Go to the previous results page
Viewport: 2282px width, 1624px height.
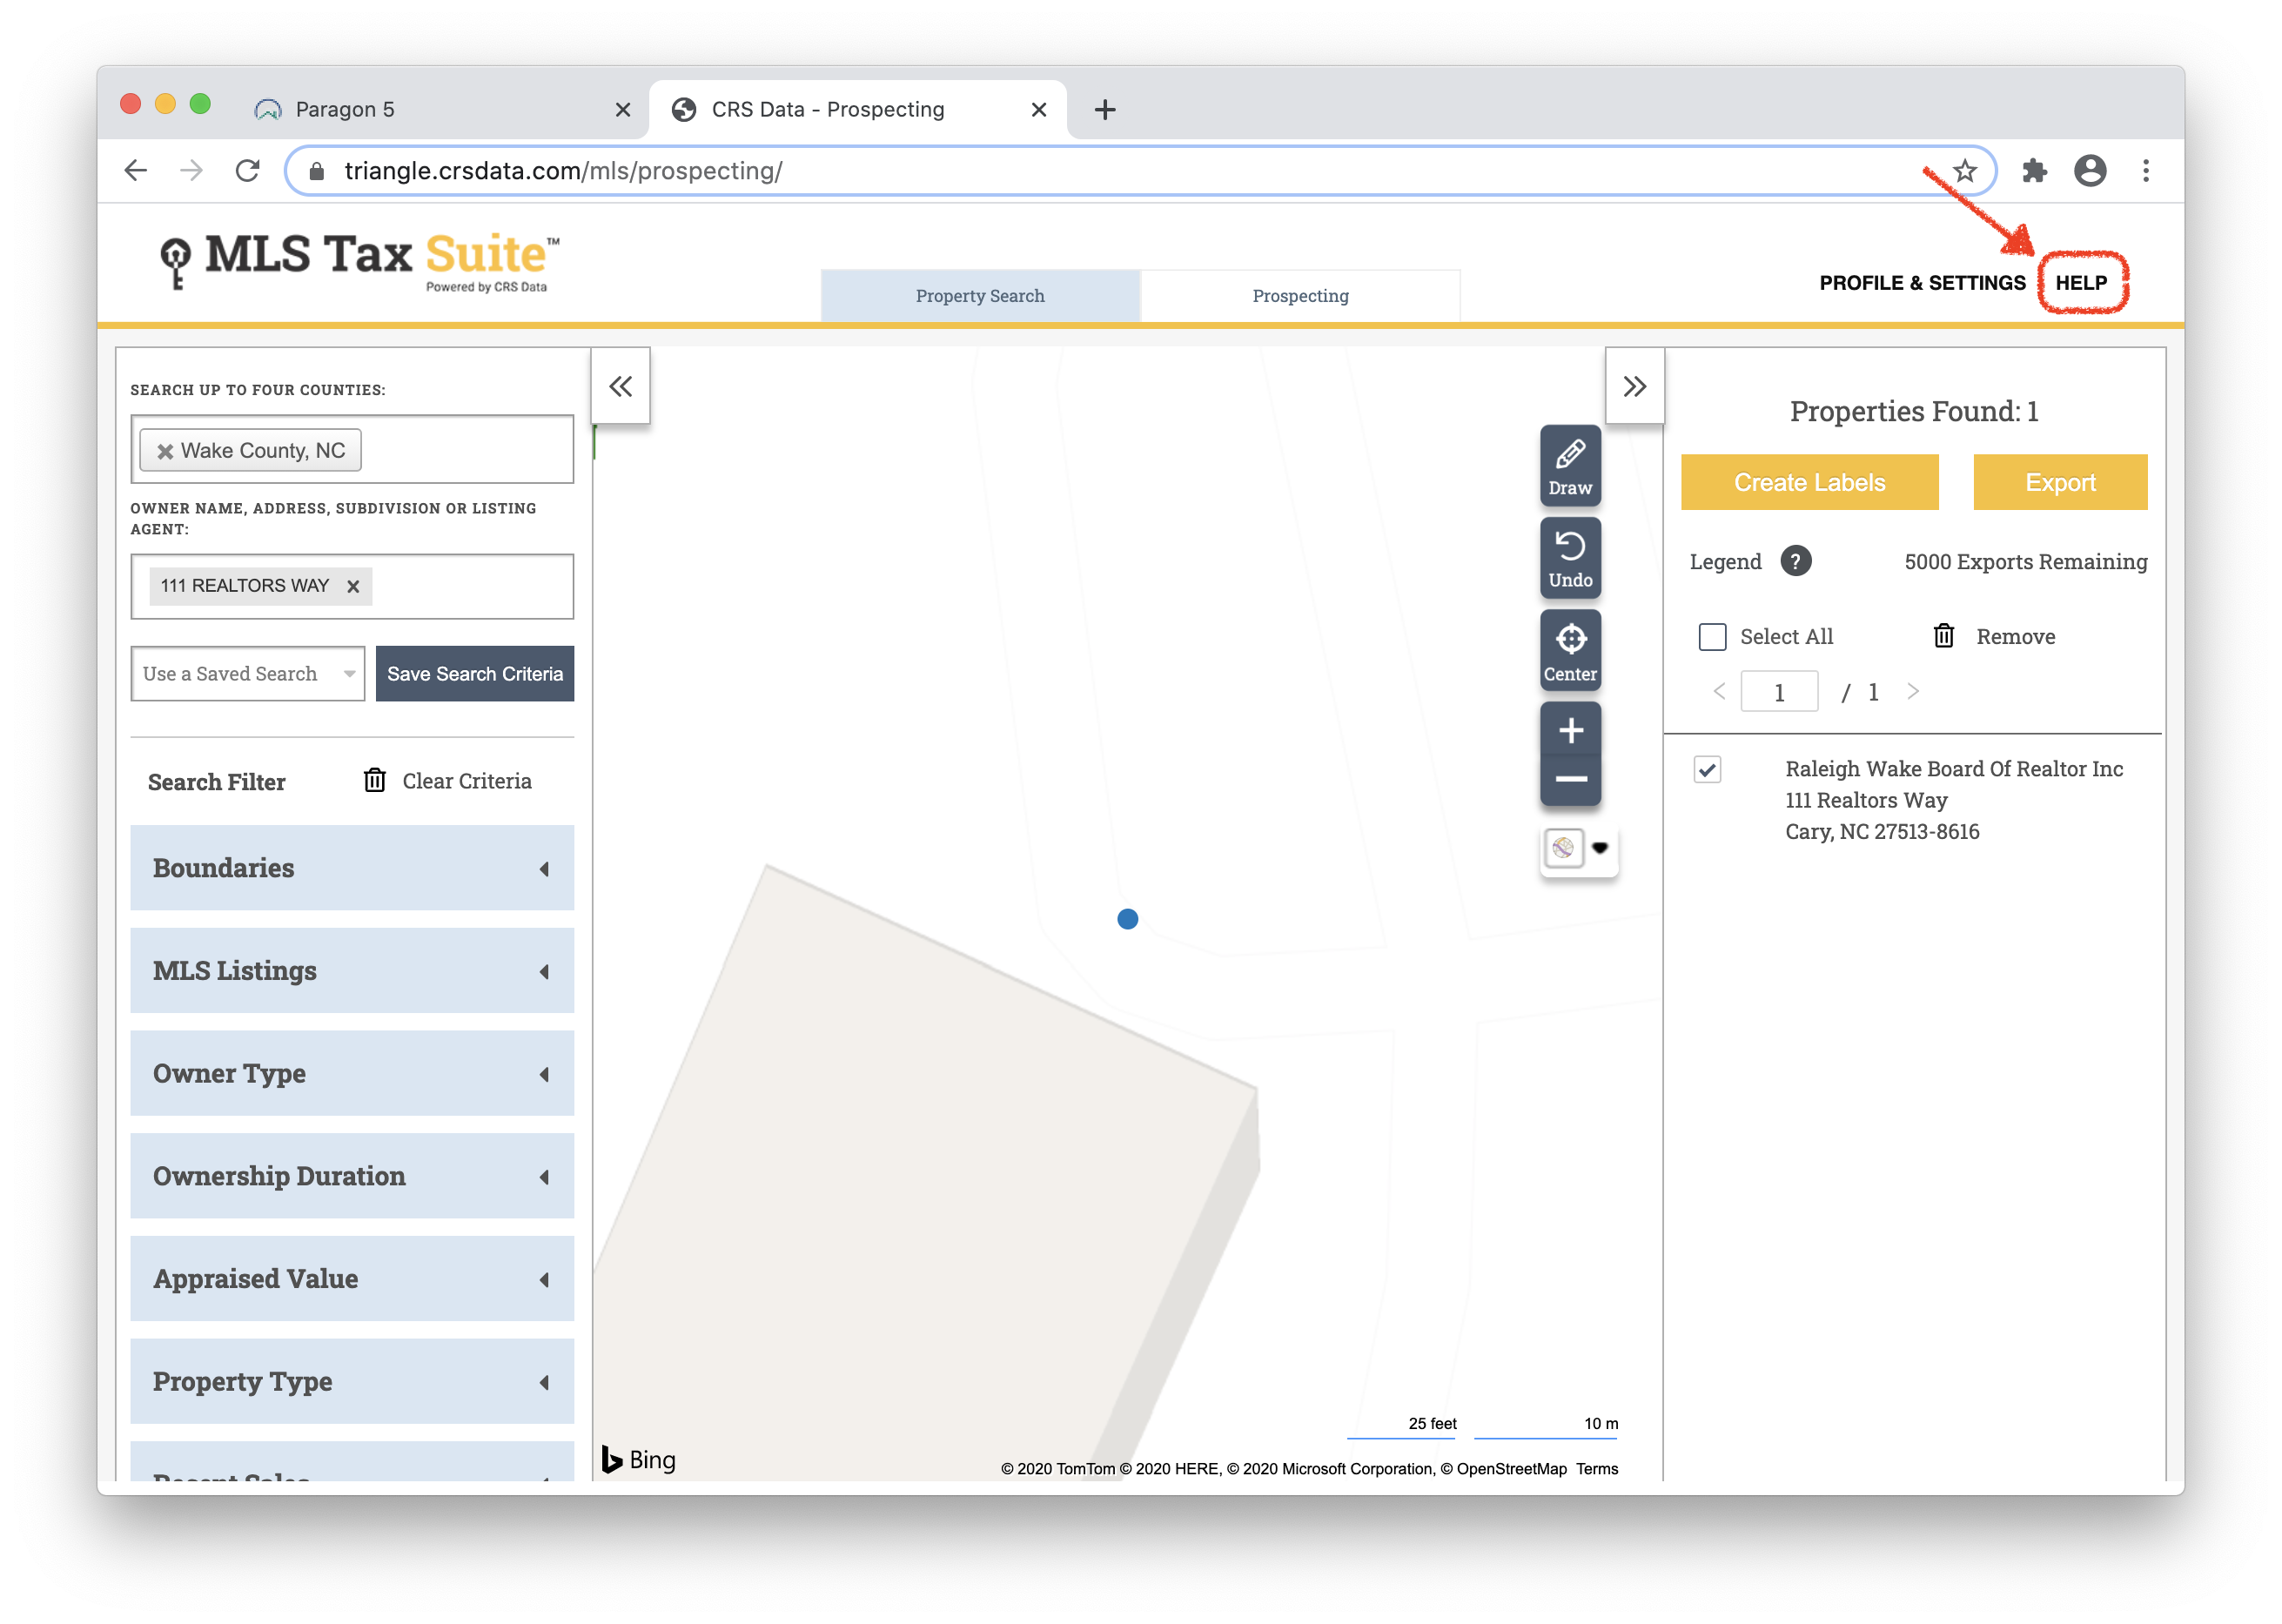click(x=1719, y=691)
